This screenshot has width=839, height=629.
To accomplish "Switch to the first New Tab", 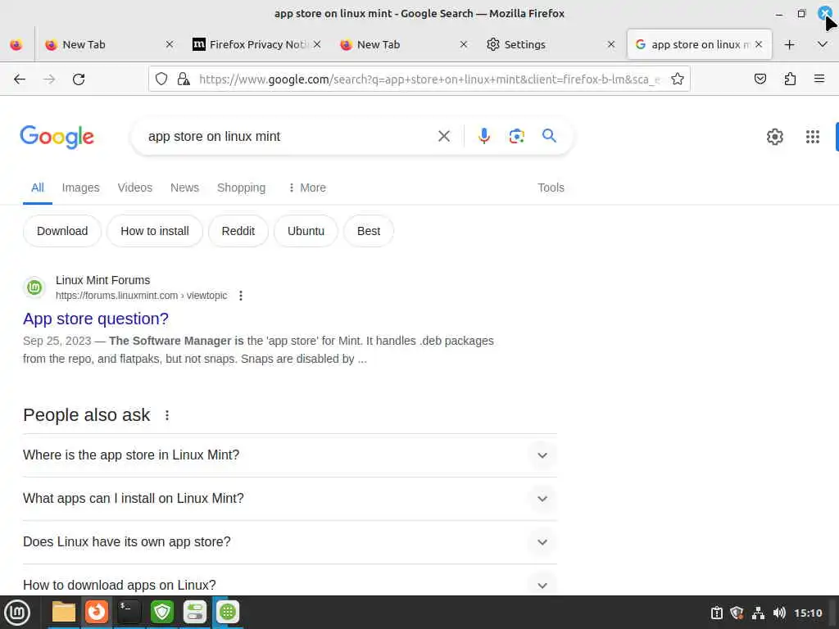I will (x=102, y=44).
